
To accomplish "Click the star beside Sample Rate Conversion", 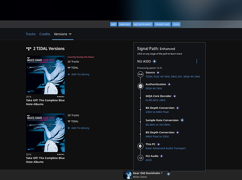I will [182, 120].
